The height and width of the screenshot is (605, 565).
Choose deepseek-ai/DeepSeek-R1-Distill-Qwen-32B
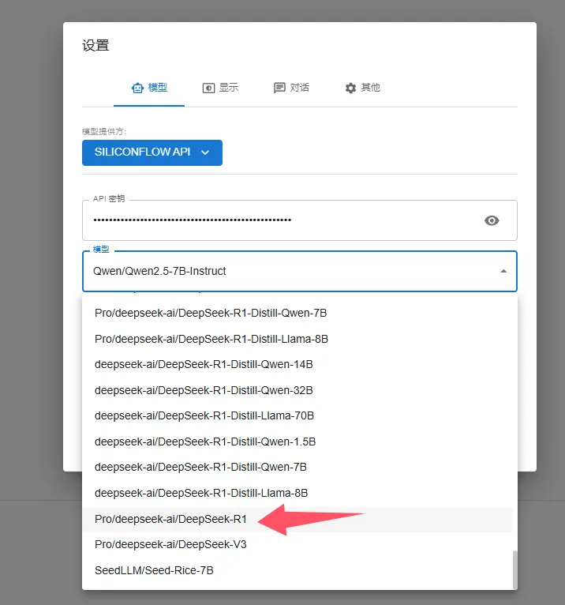pyautogui.click(x=297, y=390)
